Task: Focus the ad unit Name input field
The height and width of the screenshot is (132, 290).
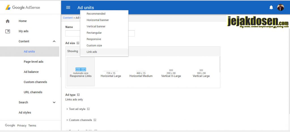Action: (100, 33)
